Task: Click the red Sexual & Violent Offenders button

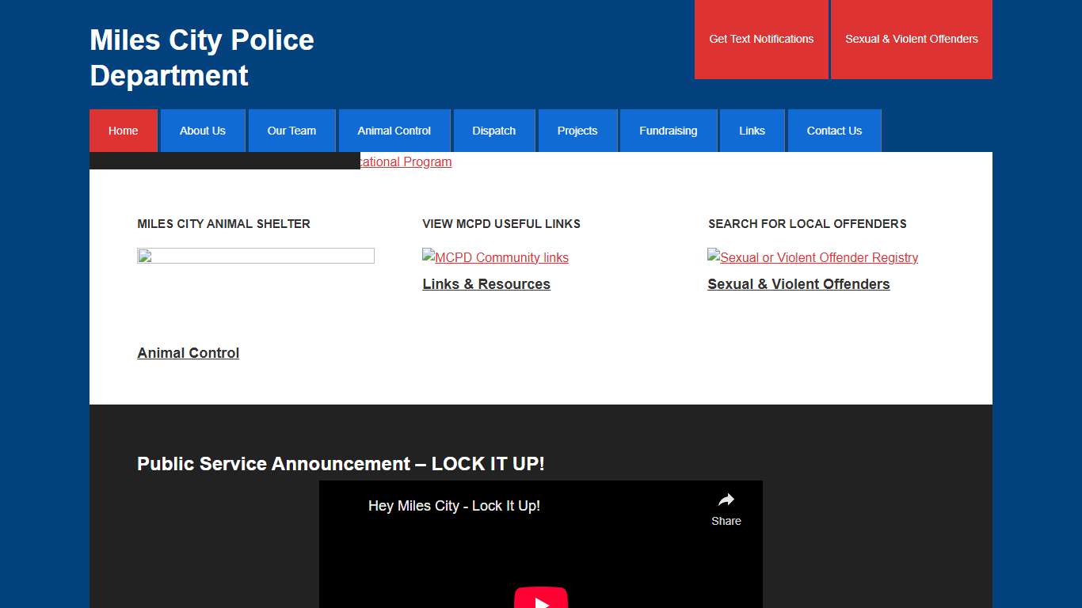Action: click(x=912, y=39)
